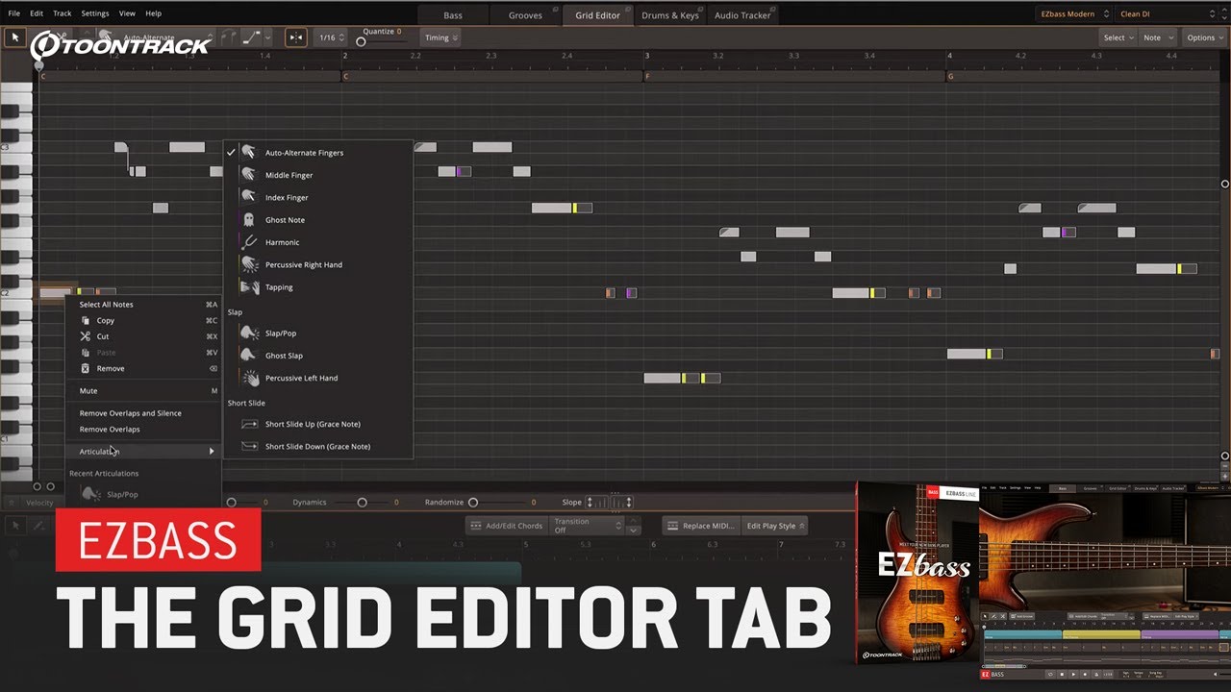
Task: Choose the line draw tool icon
Action: point(251,37)
